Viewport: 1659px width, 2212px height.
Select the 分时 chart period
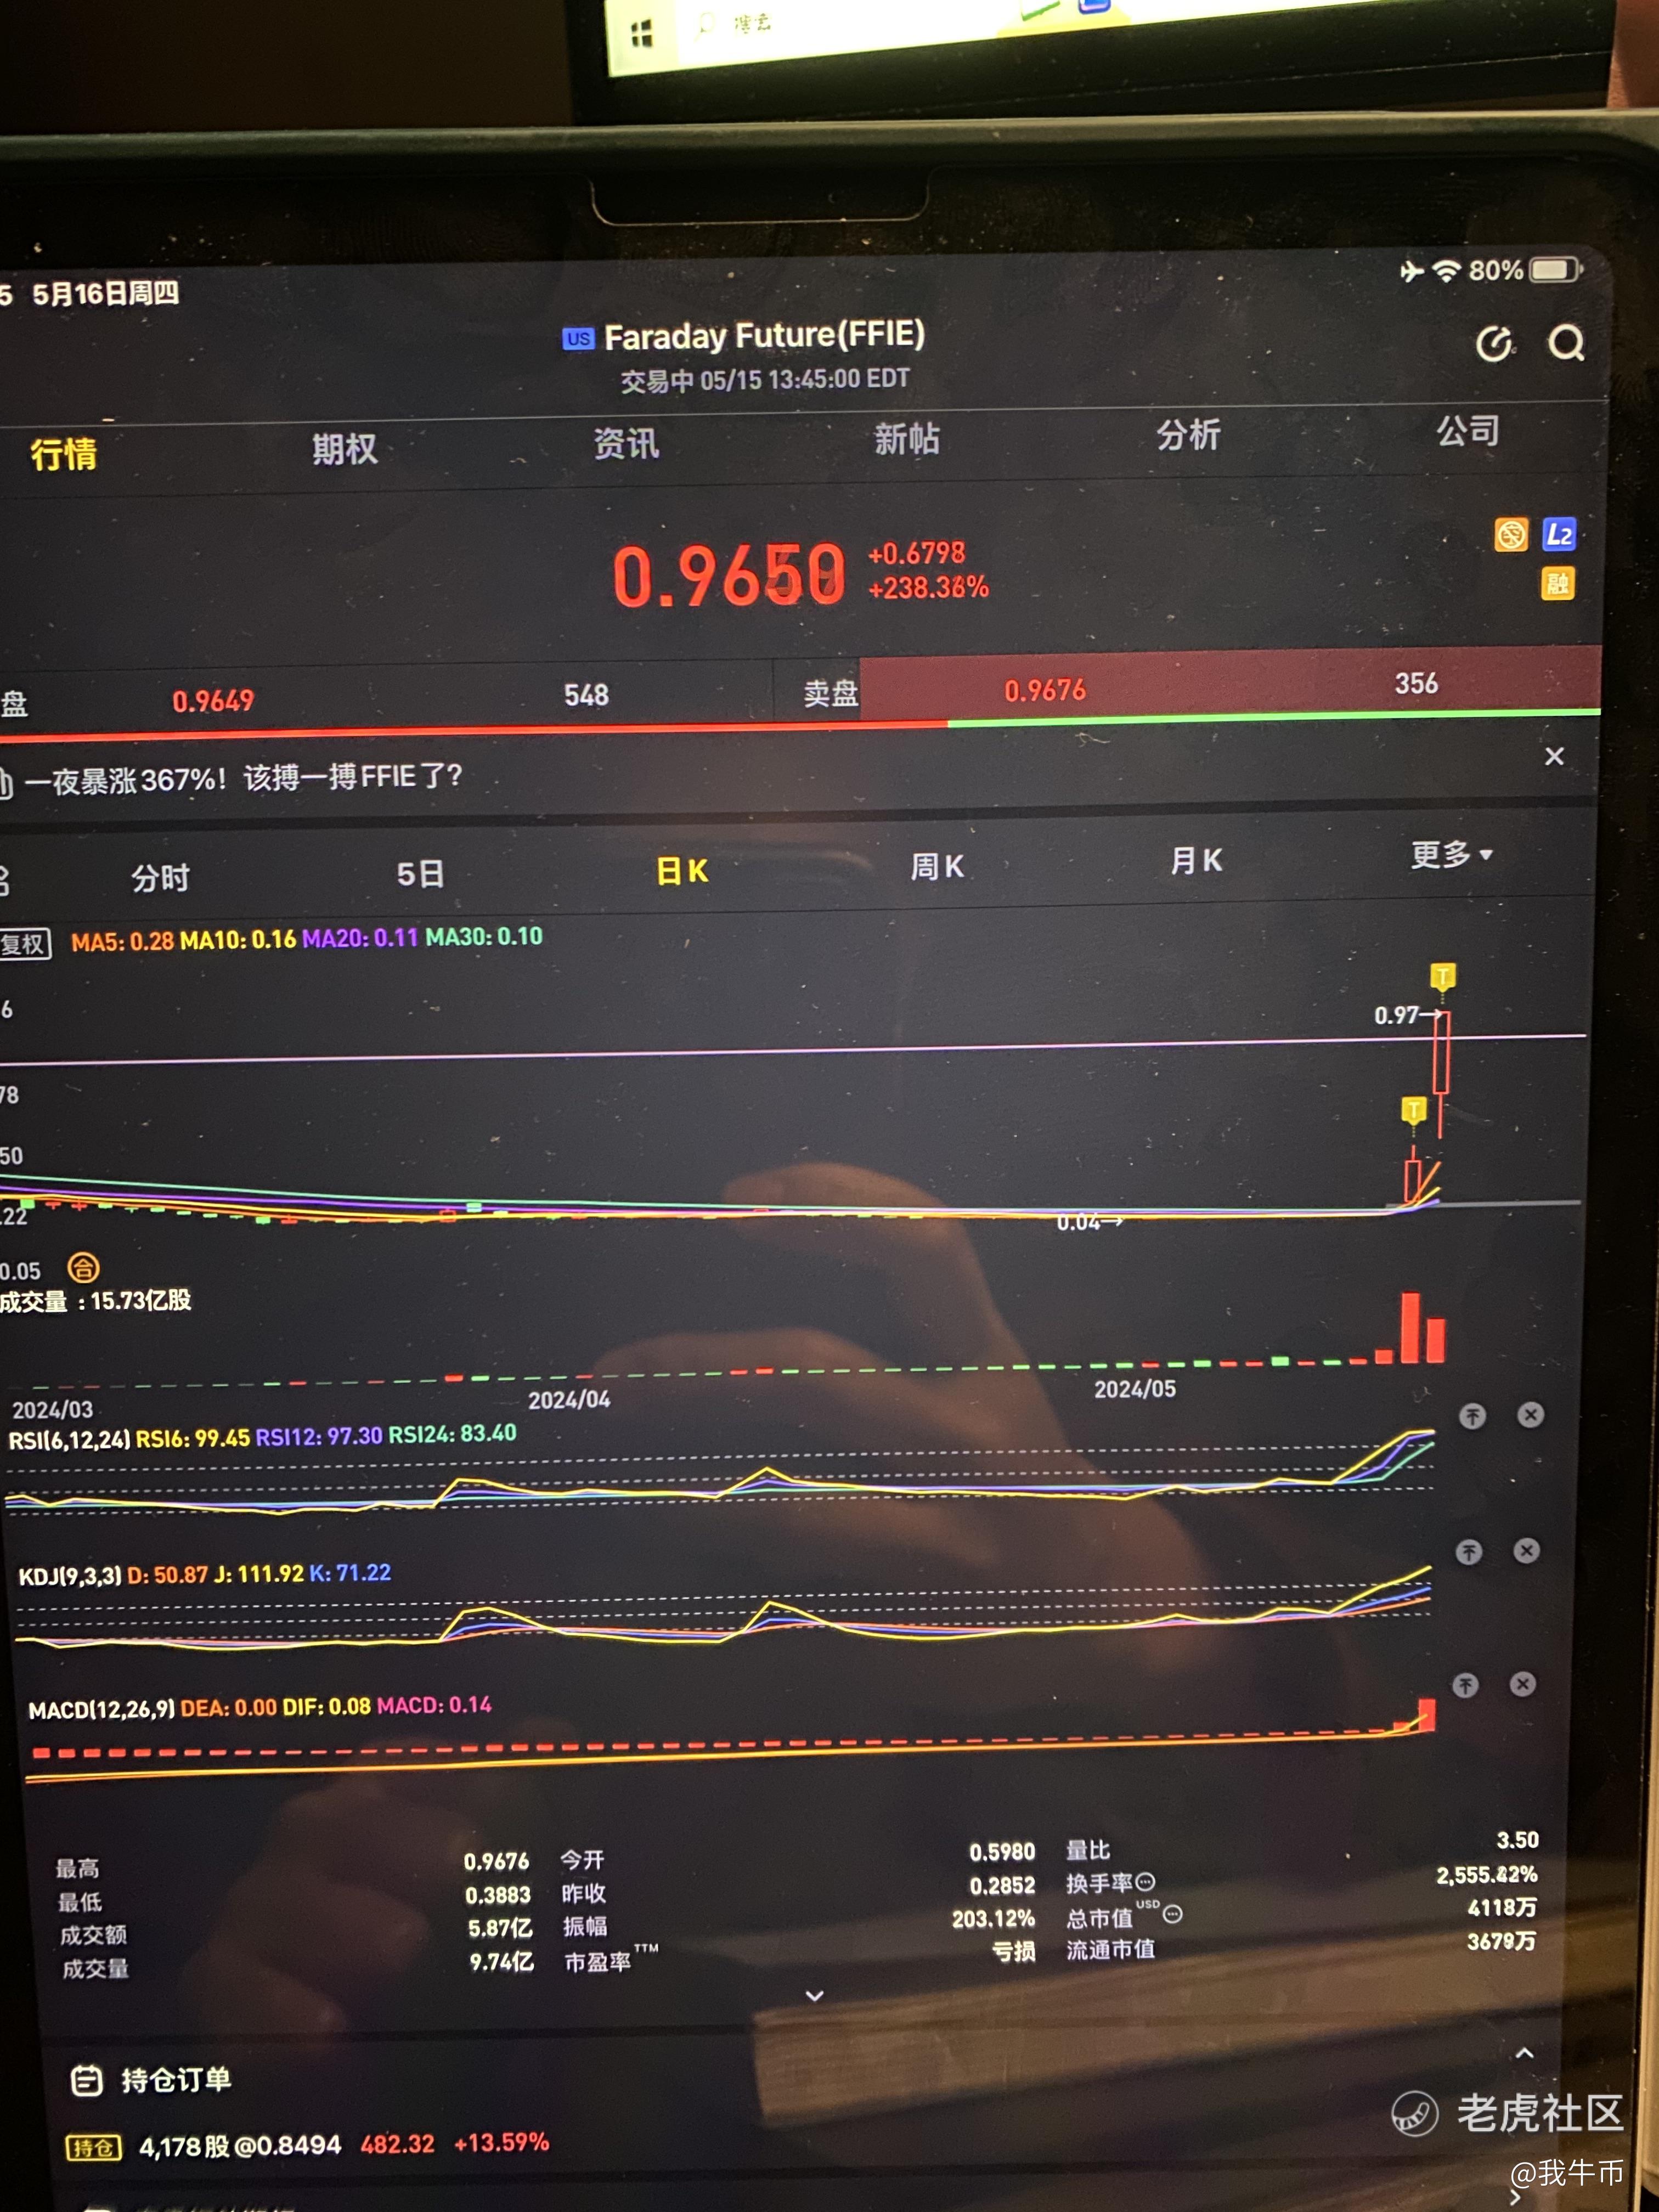[x=160, y=878]
